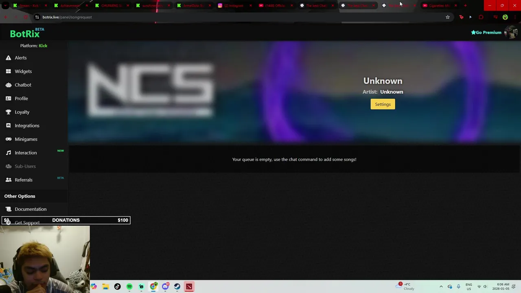Screen dimensions: 521x293
Task: Switch the ENG US input language
Action: pyautogui.click(x=469, y=286)
